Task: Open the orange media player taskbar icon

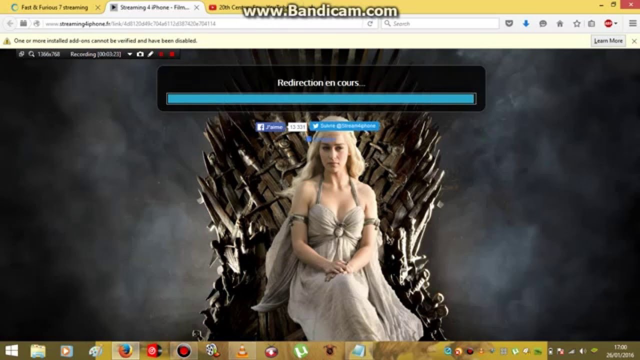Action: click(67, 351)
